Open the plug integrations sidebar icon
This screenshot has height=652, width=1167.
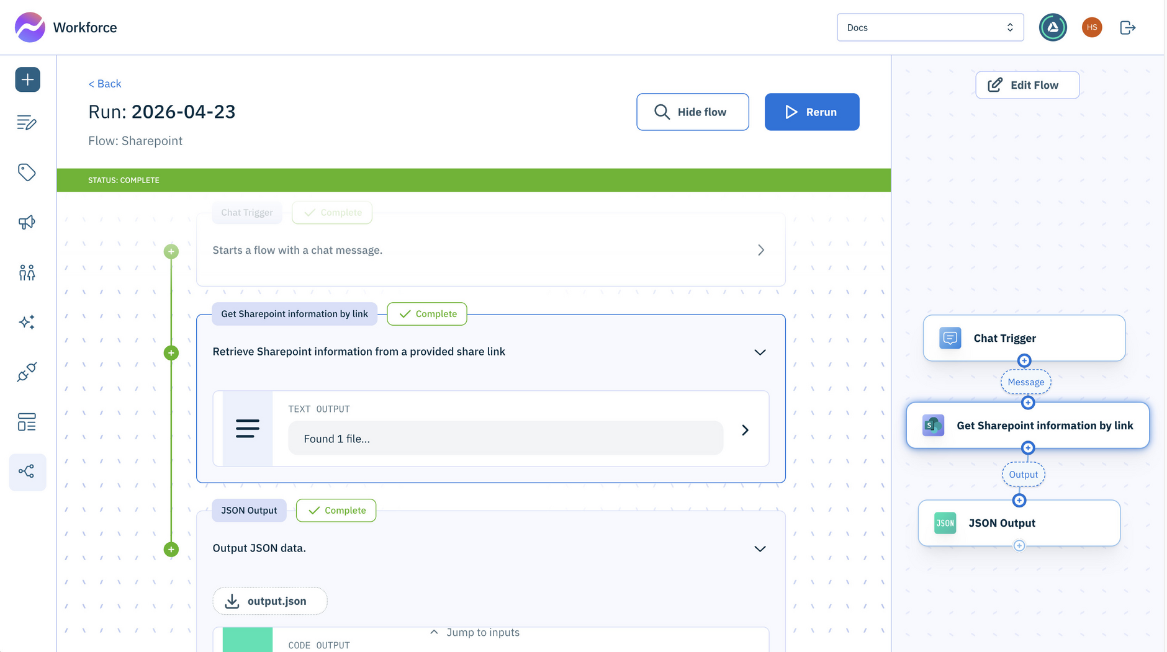(27, 372)
